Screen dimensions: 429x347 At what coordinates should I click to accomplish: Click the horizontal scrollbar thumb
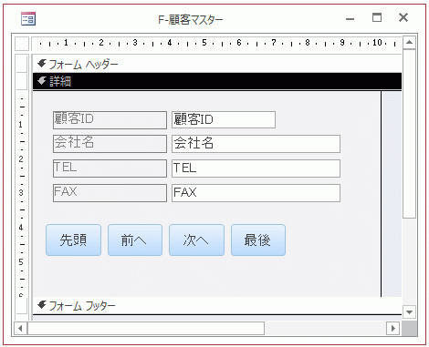pyautogui.click(x=146, y=328)
